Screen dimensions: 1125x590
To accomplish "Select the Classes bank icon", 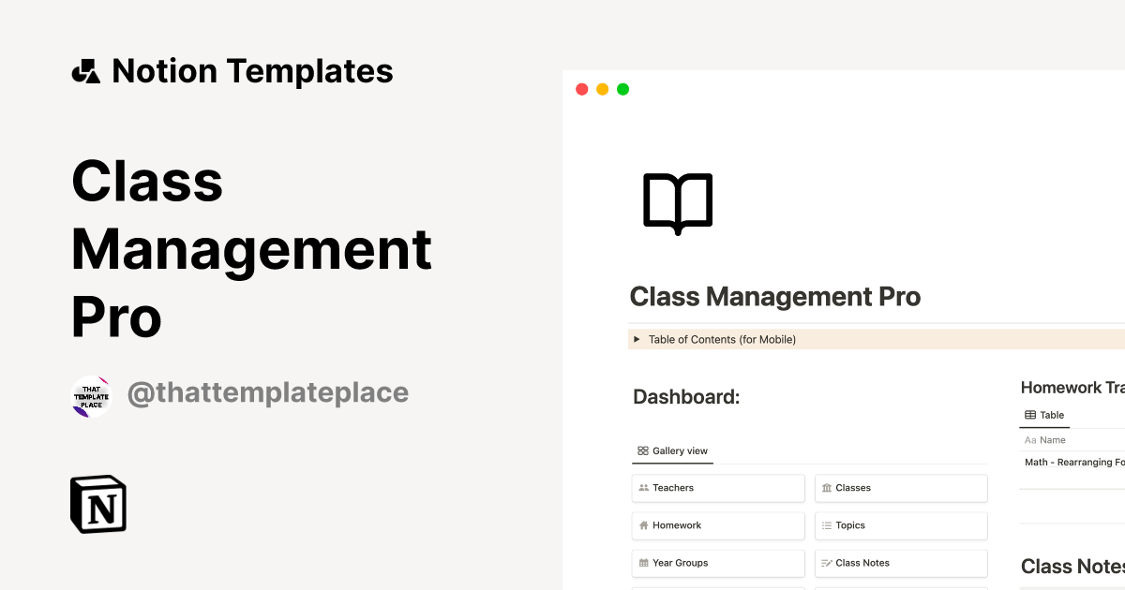I will tap(826, 488).
